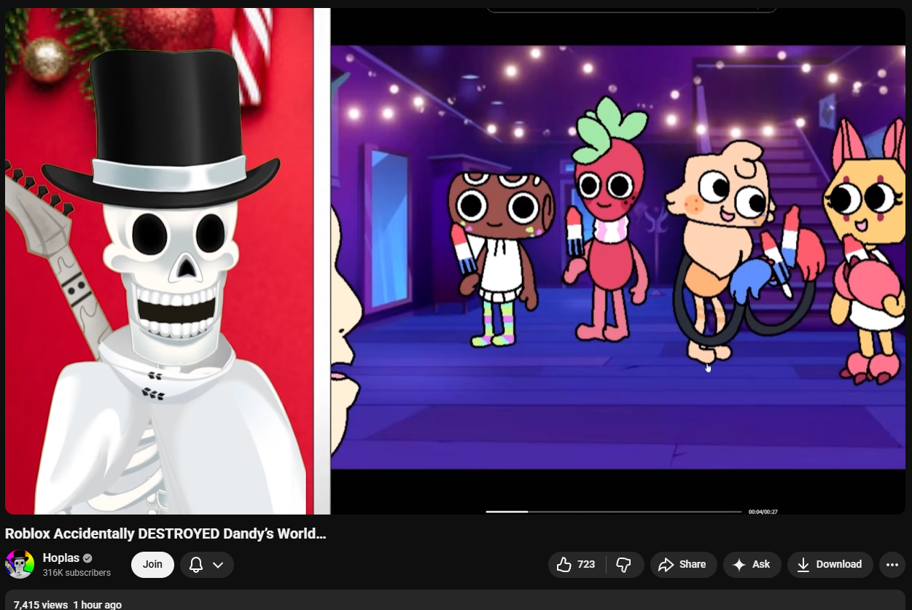Expand the notification options chevron
The height and width of the screenshot is (610, 912).
(218, 565)
